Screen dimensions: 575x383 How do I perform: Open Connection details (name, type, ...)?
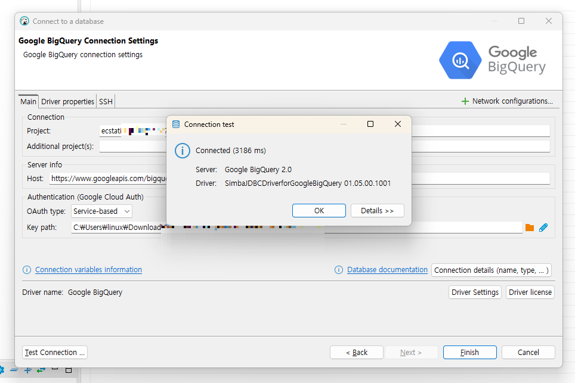[491, 270]
